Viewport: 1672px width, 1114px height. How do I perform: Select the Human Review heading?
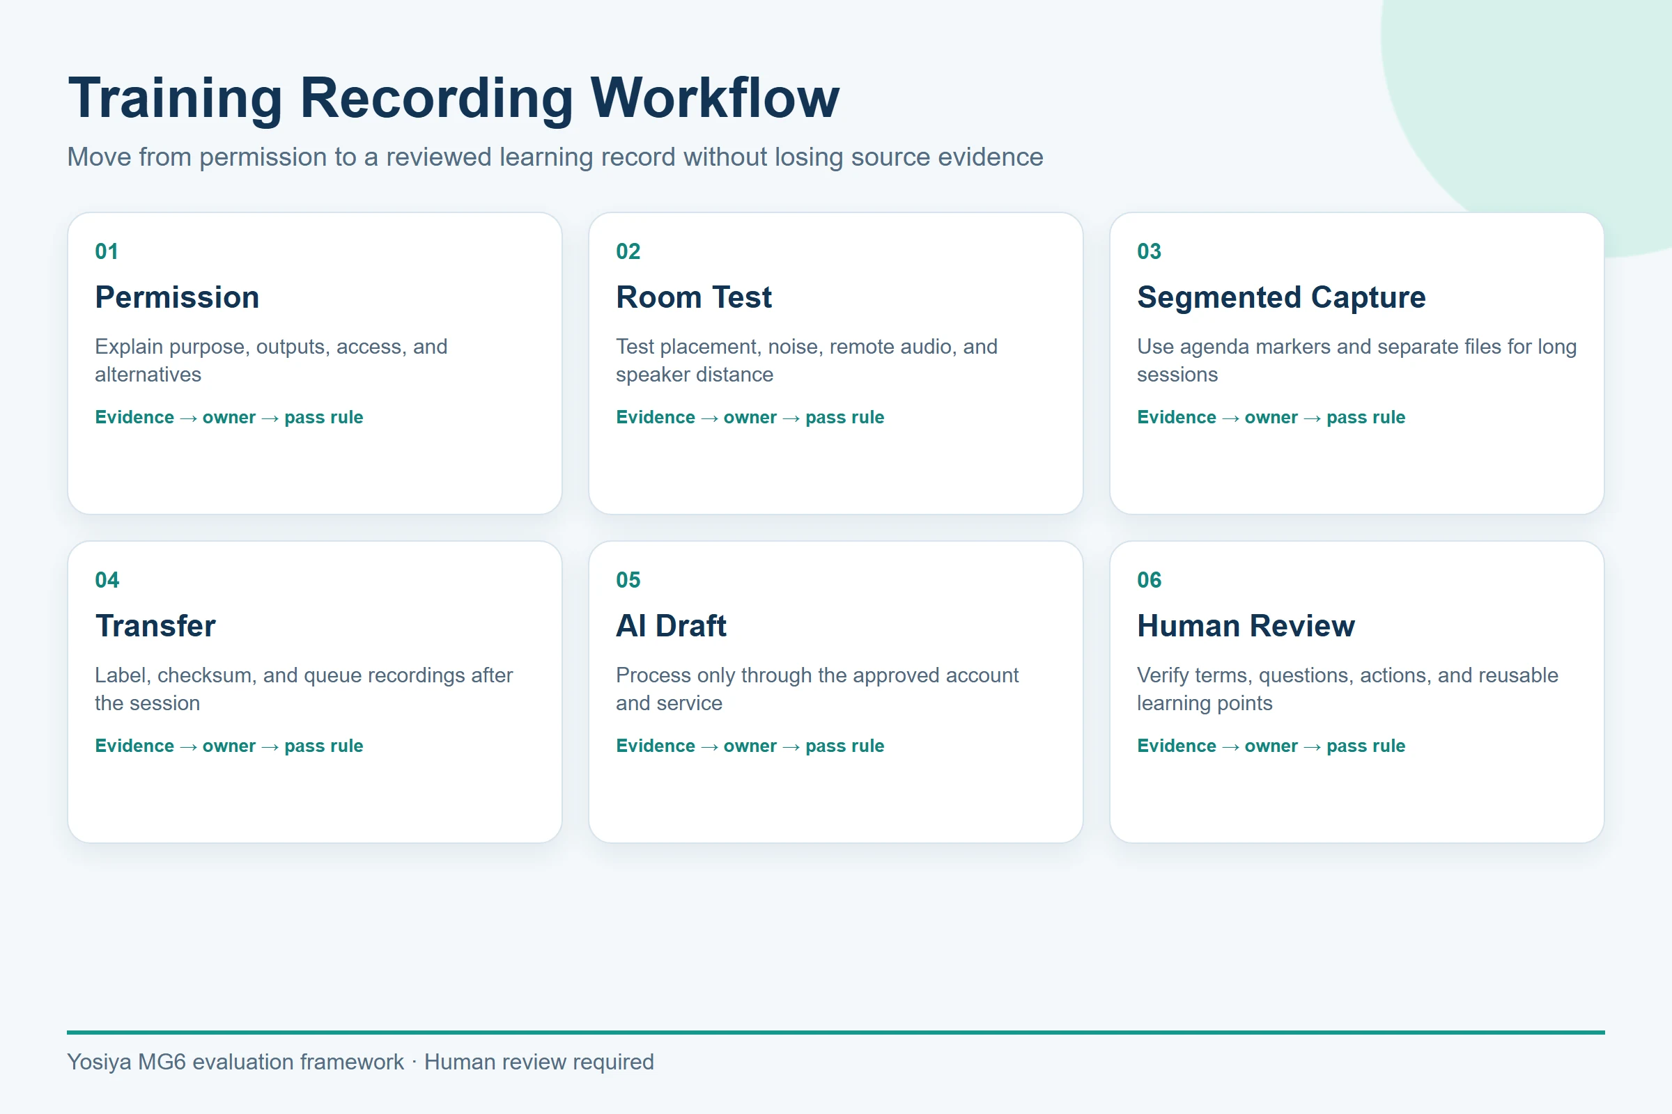1246,626
